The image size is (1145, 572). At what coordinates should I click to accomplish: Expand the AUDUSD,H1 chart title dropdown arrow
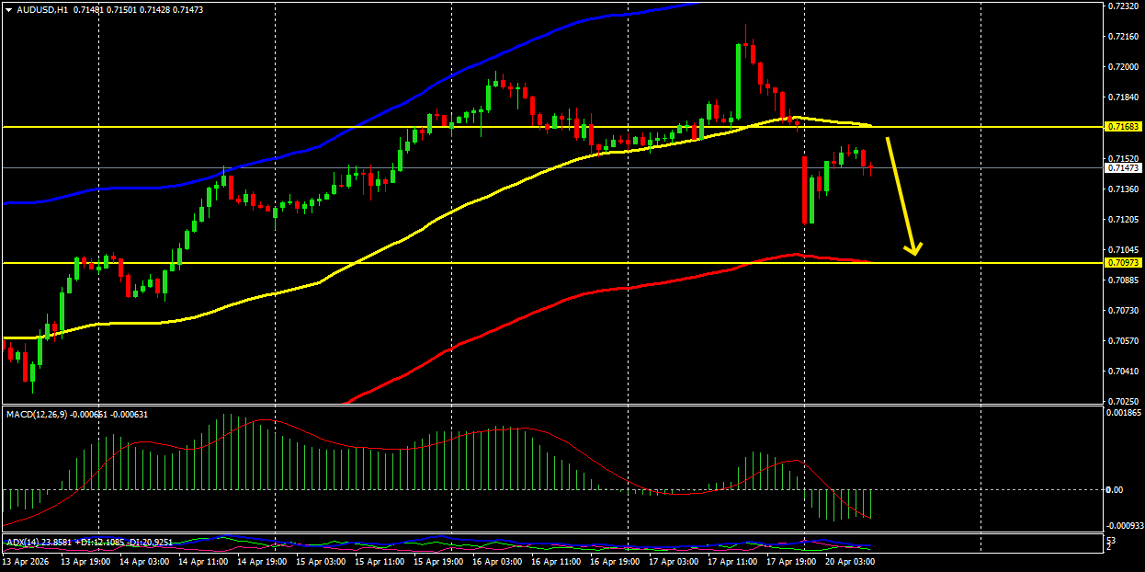pyautogui.click(x=9, y=7)
